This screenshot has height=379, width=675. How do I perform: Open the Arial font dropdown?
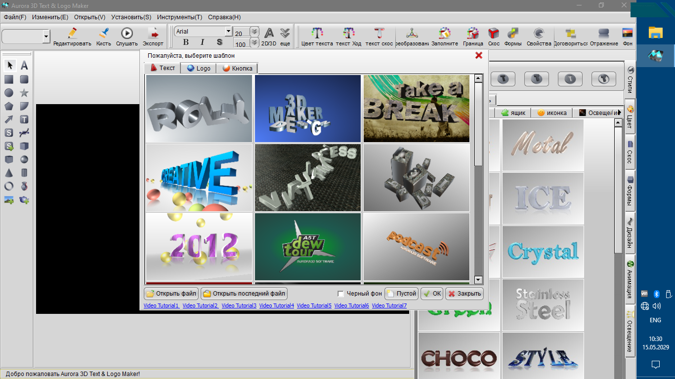coord(228,32)
